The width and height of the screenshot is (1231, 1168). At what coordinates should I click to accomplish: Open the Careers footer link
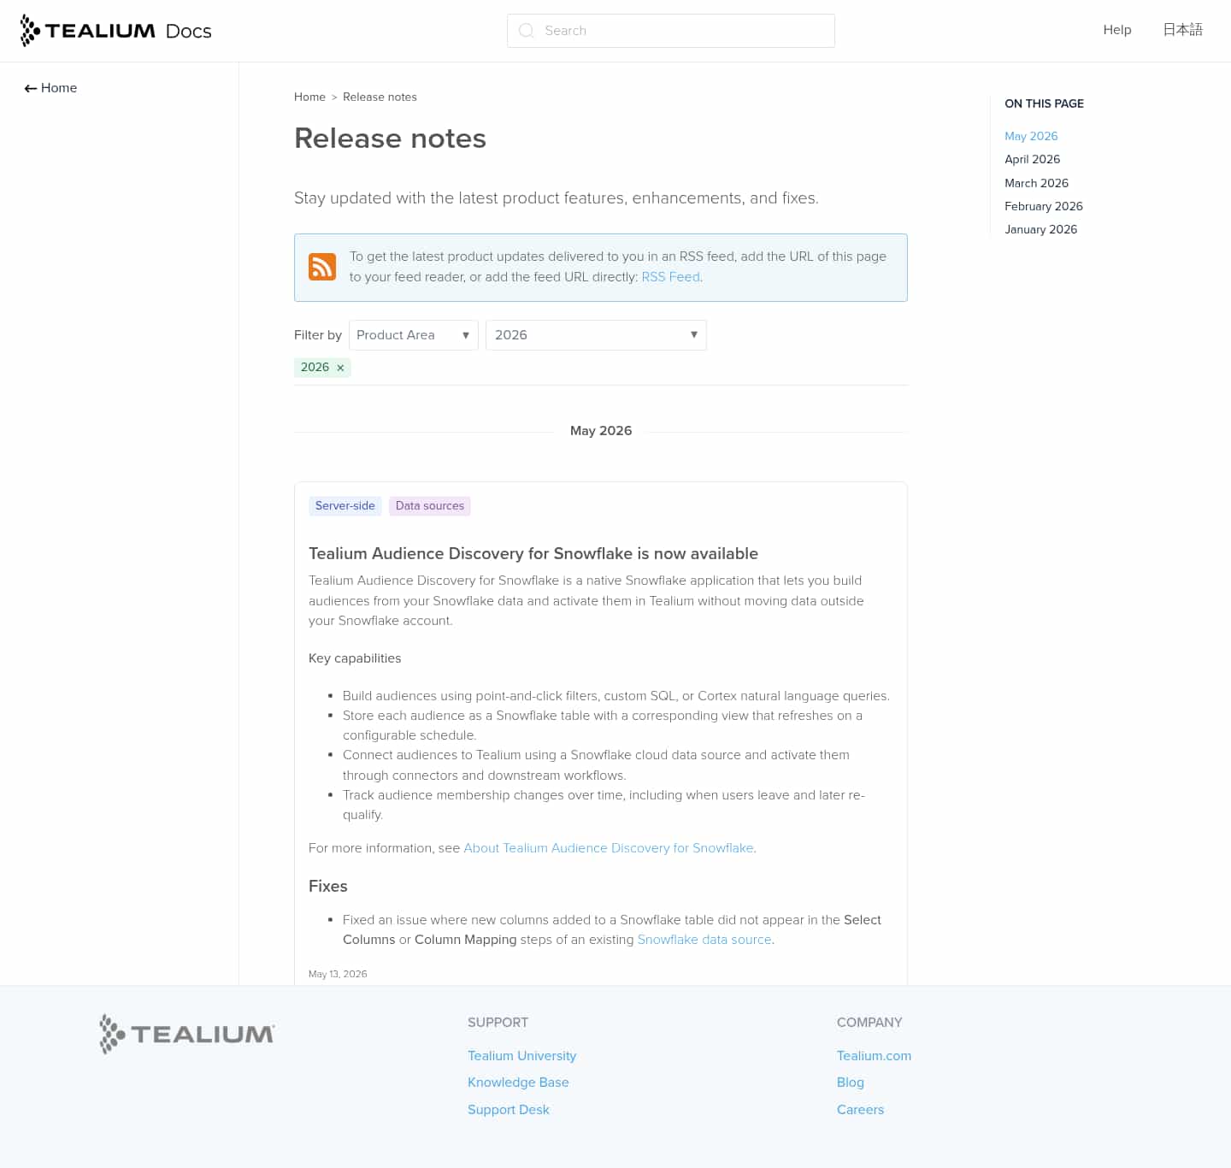tap(860, 1110)
